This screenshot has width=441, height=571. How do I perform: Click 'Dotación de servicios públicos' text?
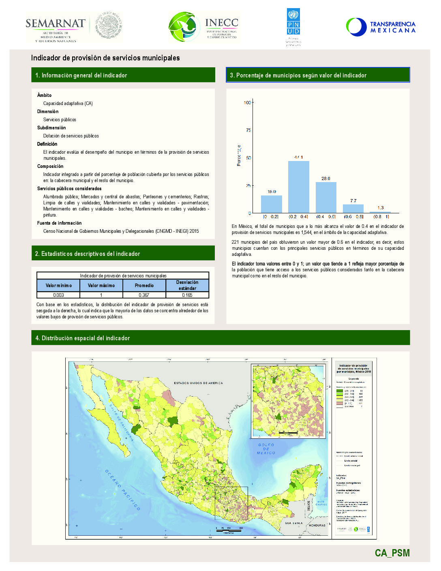tap(71, 136)
